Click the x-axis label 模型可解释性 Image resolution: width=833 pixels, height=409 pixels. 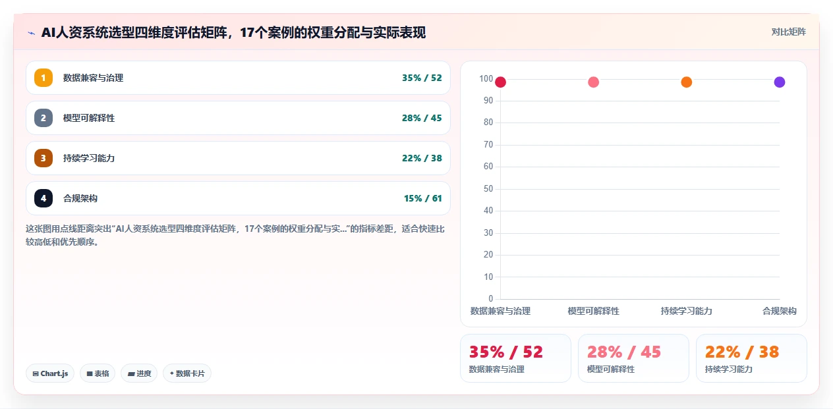coord(593,311)
